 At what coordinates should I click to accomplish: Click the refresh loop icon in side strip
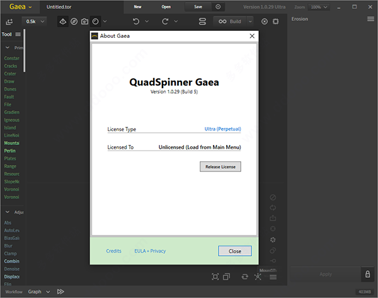[x=273, y=207]
